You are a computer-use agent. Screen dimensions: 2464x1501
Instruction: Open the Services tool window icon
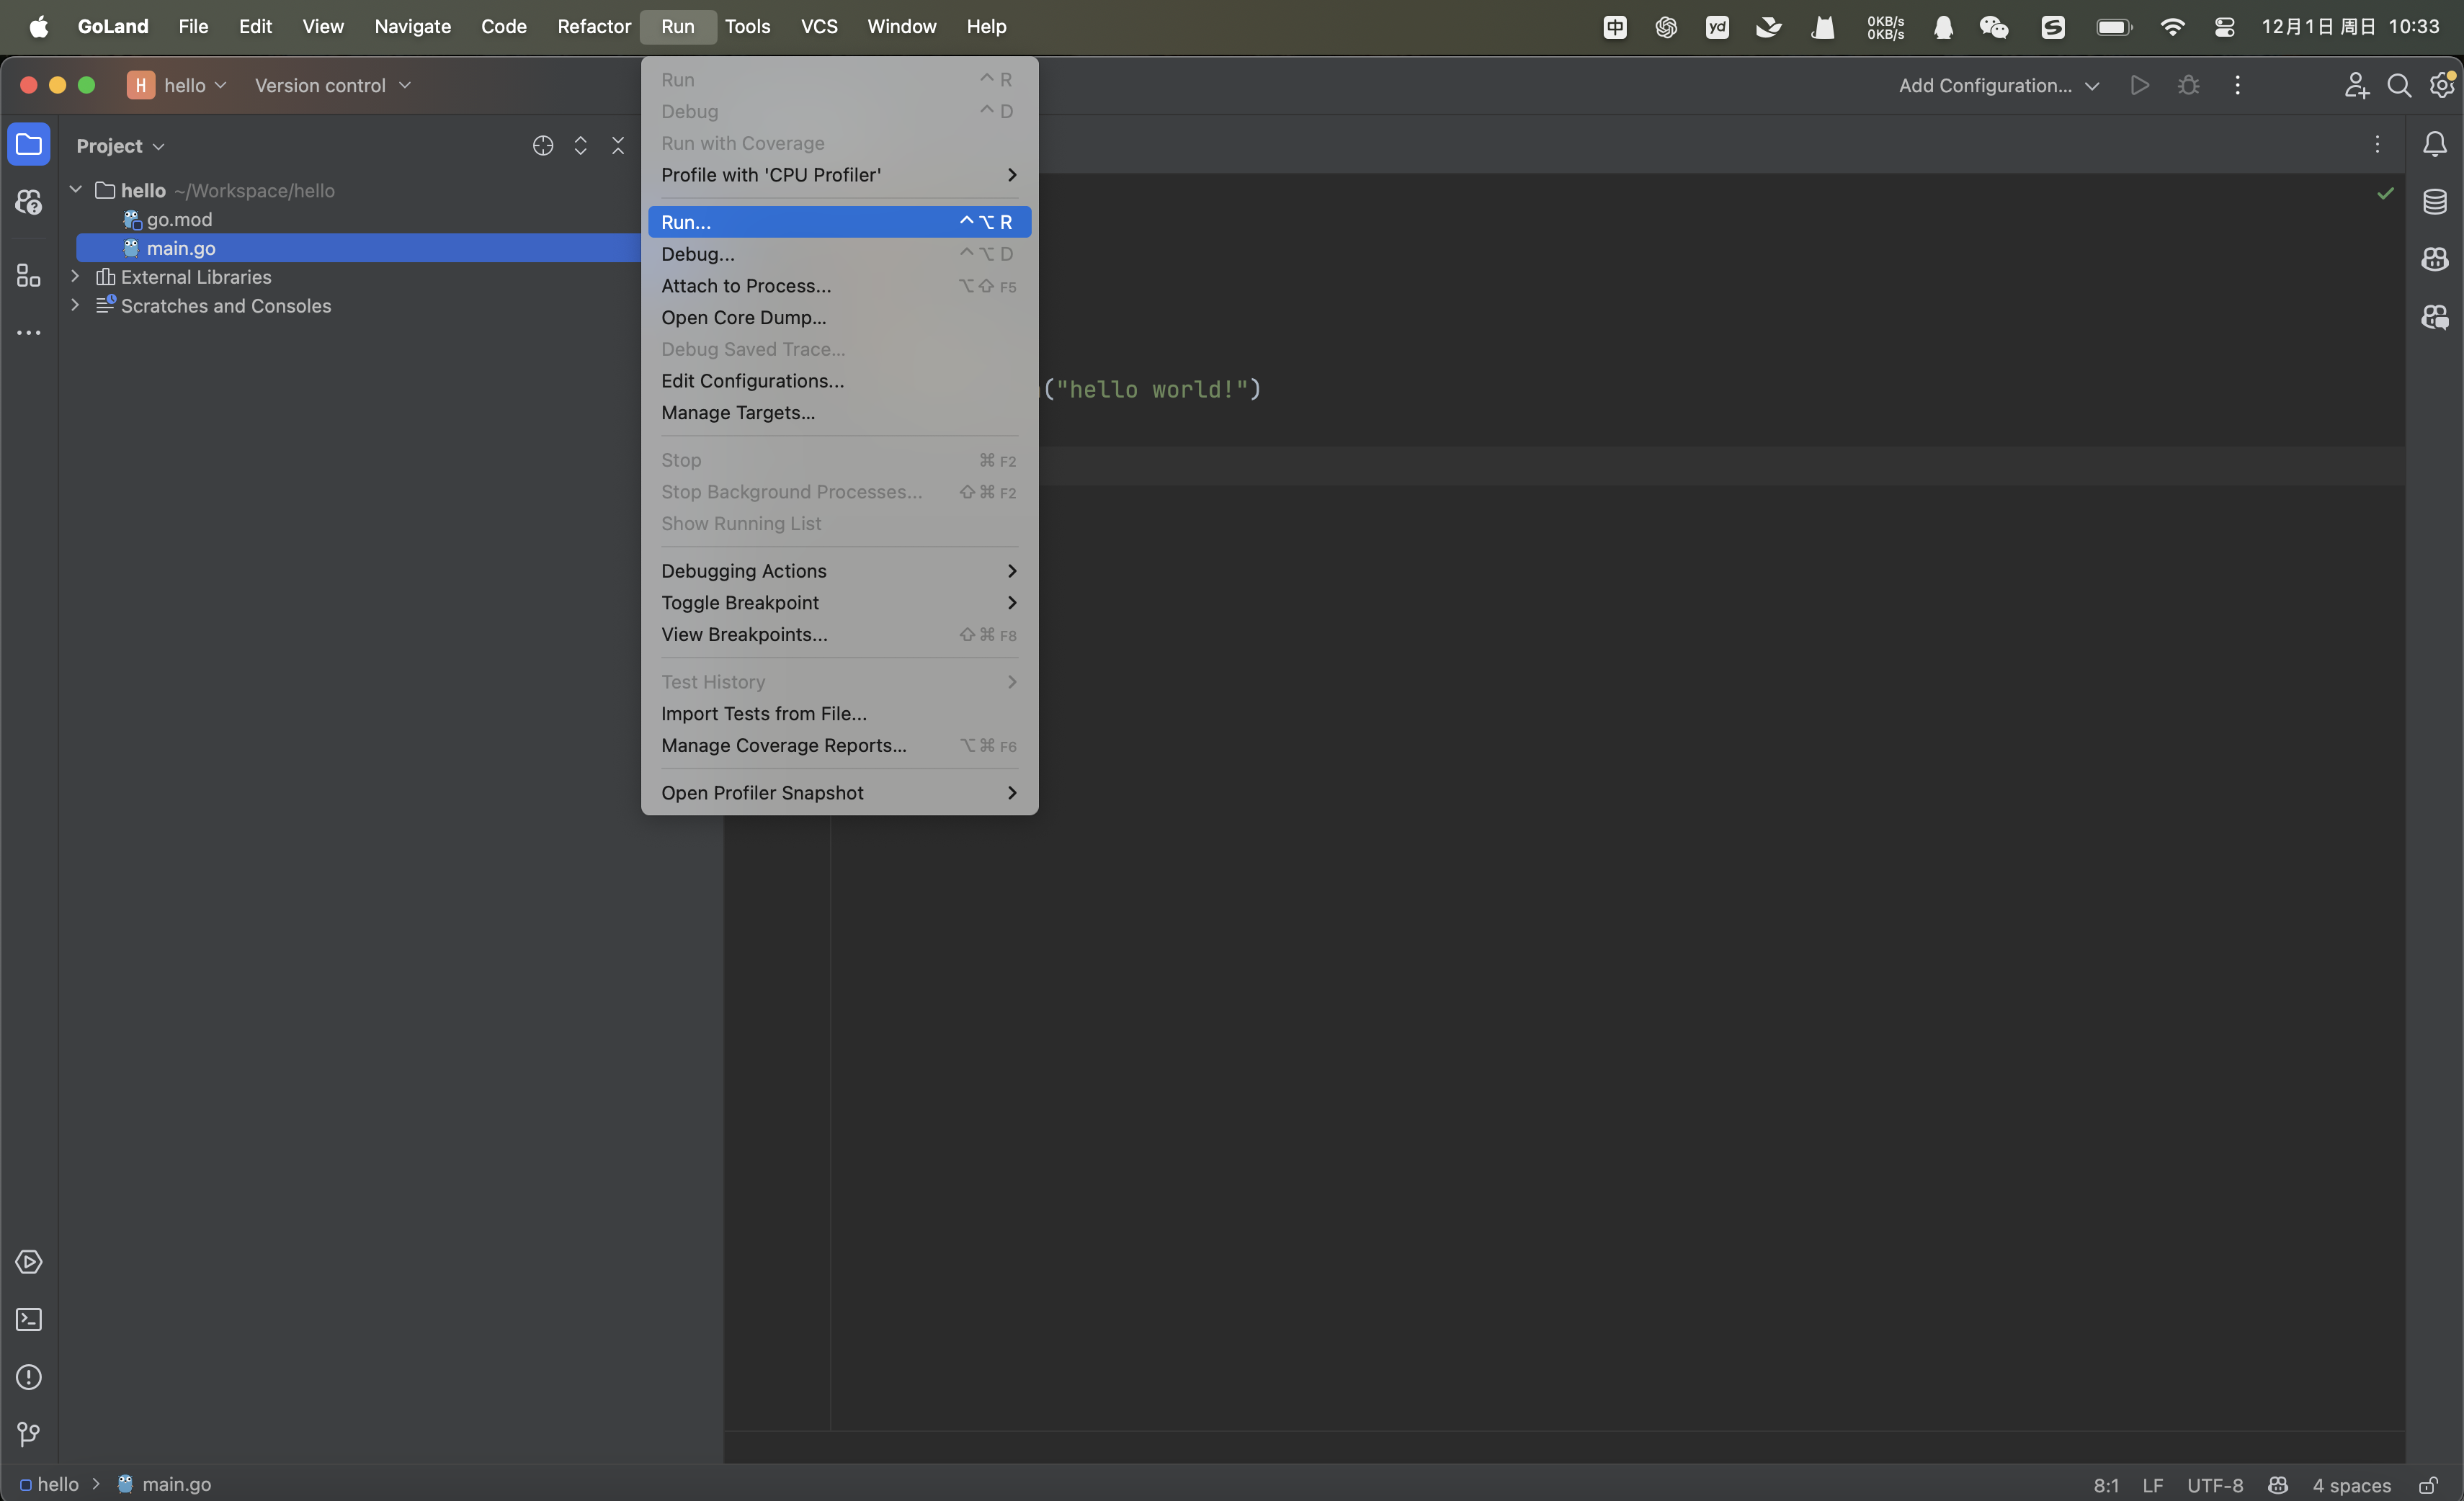click(29, 1262)
